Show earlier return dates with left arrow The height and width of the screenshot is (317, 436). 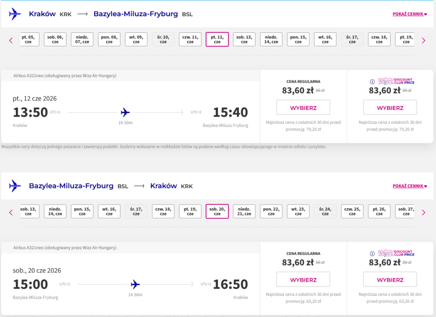coord(11,212)
